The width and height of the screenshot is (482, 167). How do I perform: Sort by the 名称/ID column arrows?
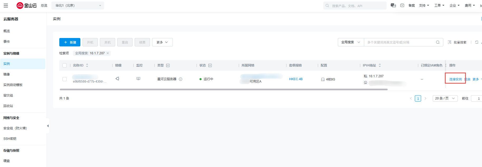click(x=87, y=65)
